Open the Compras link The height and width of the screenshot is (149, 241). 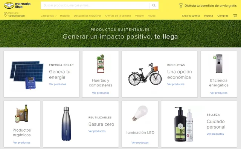pyautogui.click(x=223, y=16)
